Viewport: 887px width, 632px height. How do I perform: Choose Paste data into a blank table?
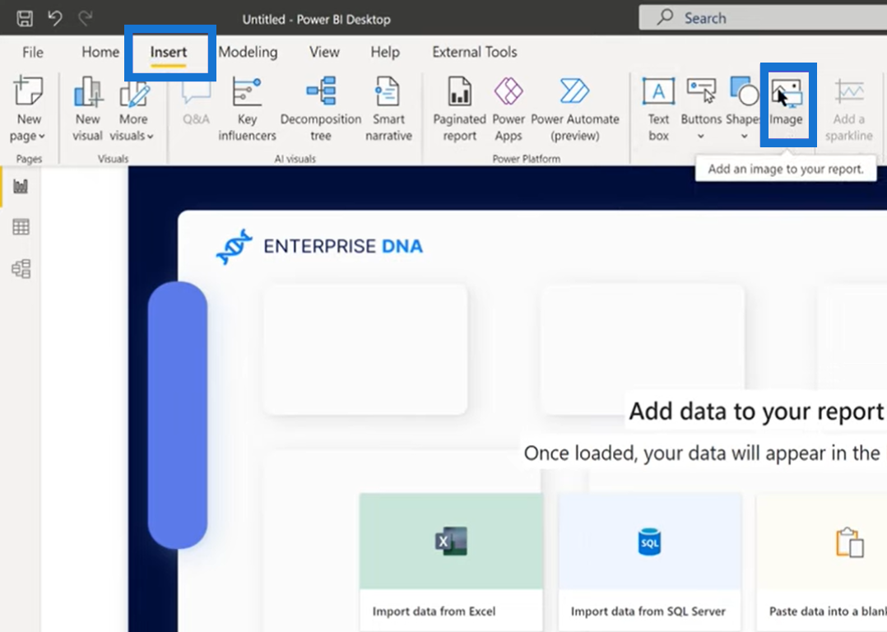[x=828, y=611]
